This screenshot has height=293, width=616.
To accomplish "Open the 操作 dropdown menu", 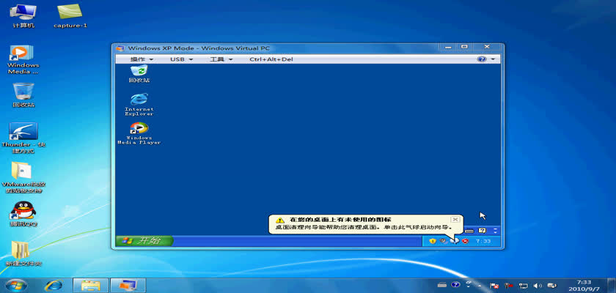I will pyautogui.click(x=142, y=59).
